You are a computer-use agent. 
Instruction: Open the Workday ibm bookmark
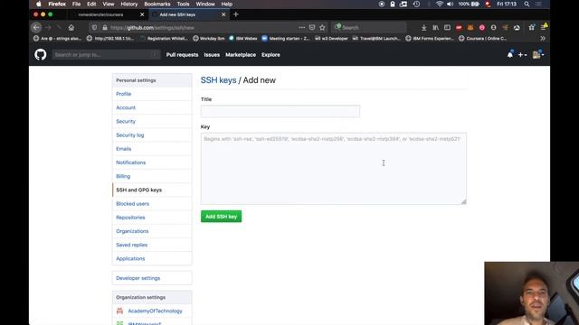point(209,38)
